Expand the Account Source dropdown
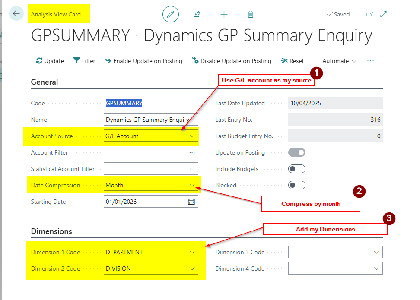Viewport: 420px width, 300px height. [x=192, y=136]
